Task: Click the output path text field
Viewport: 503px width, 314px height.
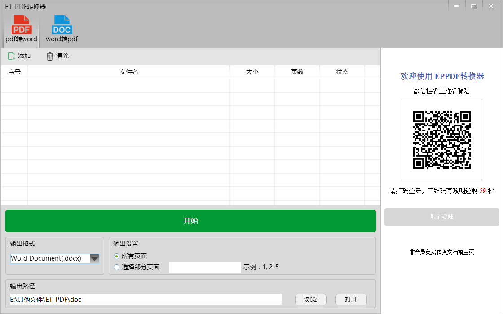Action: [146, 299]
